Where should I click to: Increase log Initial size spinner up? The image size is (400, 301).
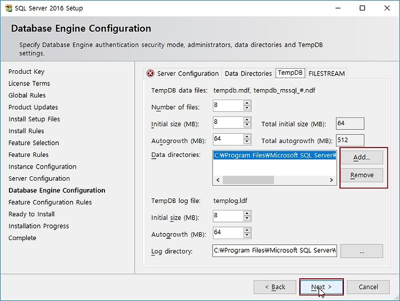(247, 213)
